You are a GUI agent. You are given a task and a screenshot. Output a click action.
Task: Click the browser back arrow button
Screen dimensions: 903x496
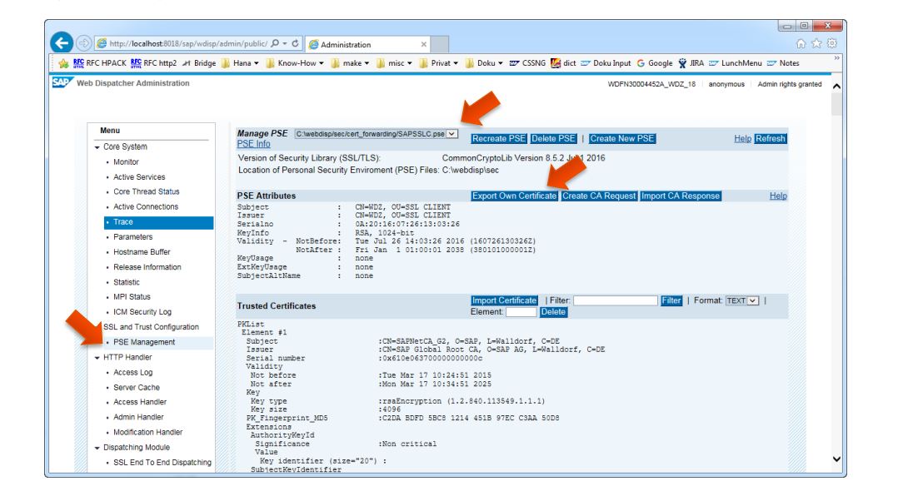pyautogui.click(x=62, y=43)
